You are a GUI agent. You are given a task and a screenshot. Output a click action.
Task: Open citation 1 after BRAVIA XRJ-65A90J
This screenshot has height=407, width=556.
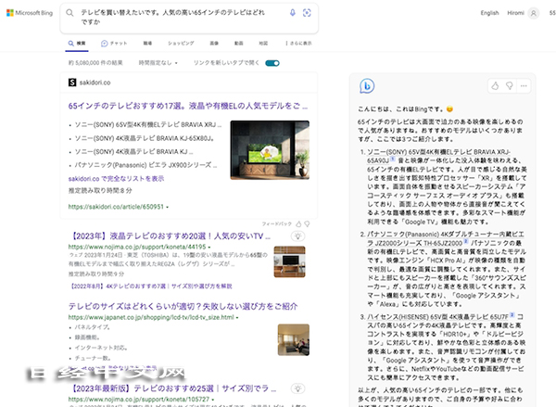pos(393,159)
